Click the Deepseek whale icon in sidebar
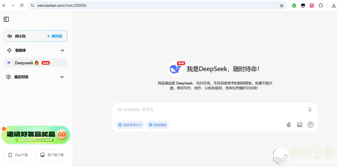 (9, 63)
